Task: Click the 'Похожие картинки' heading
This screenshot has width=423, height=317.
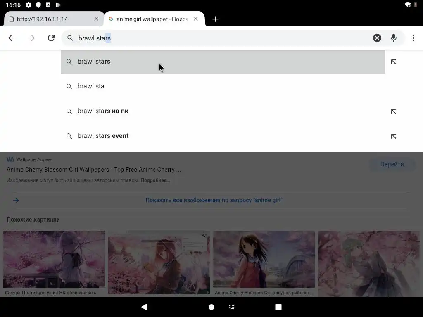Action: point(33,220)
